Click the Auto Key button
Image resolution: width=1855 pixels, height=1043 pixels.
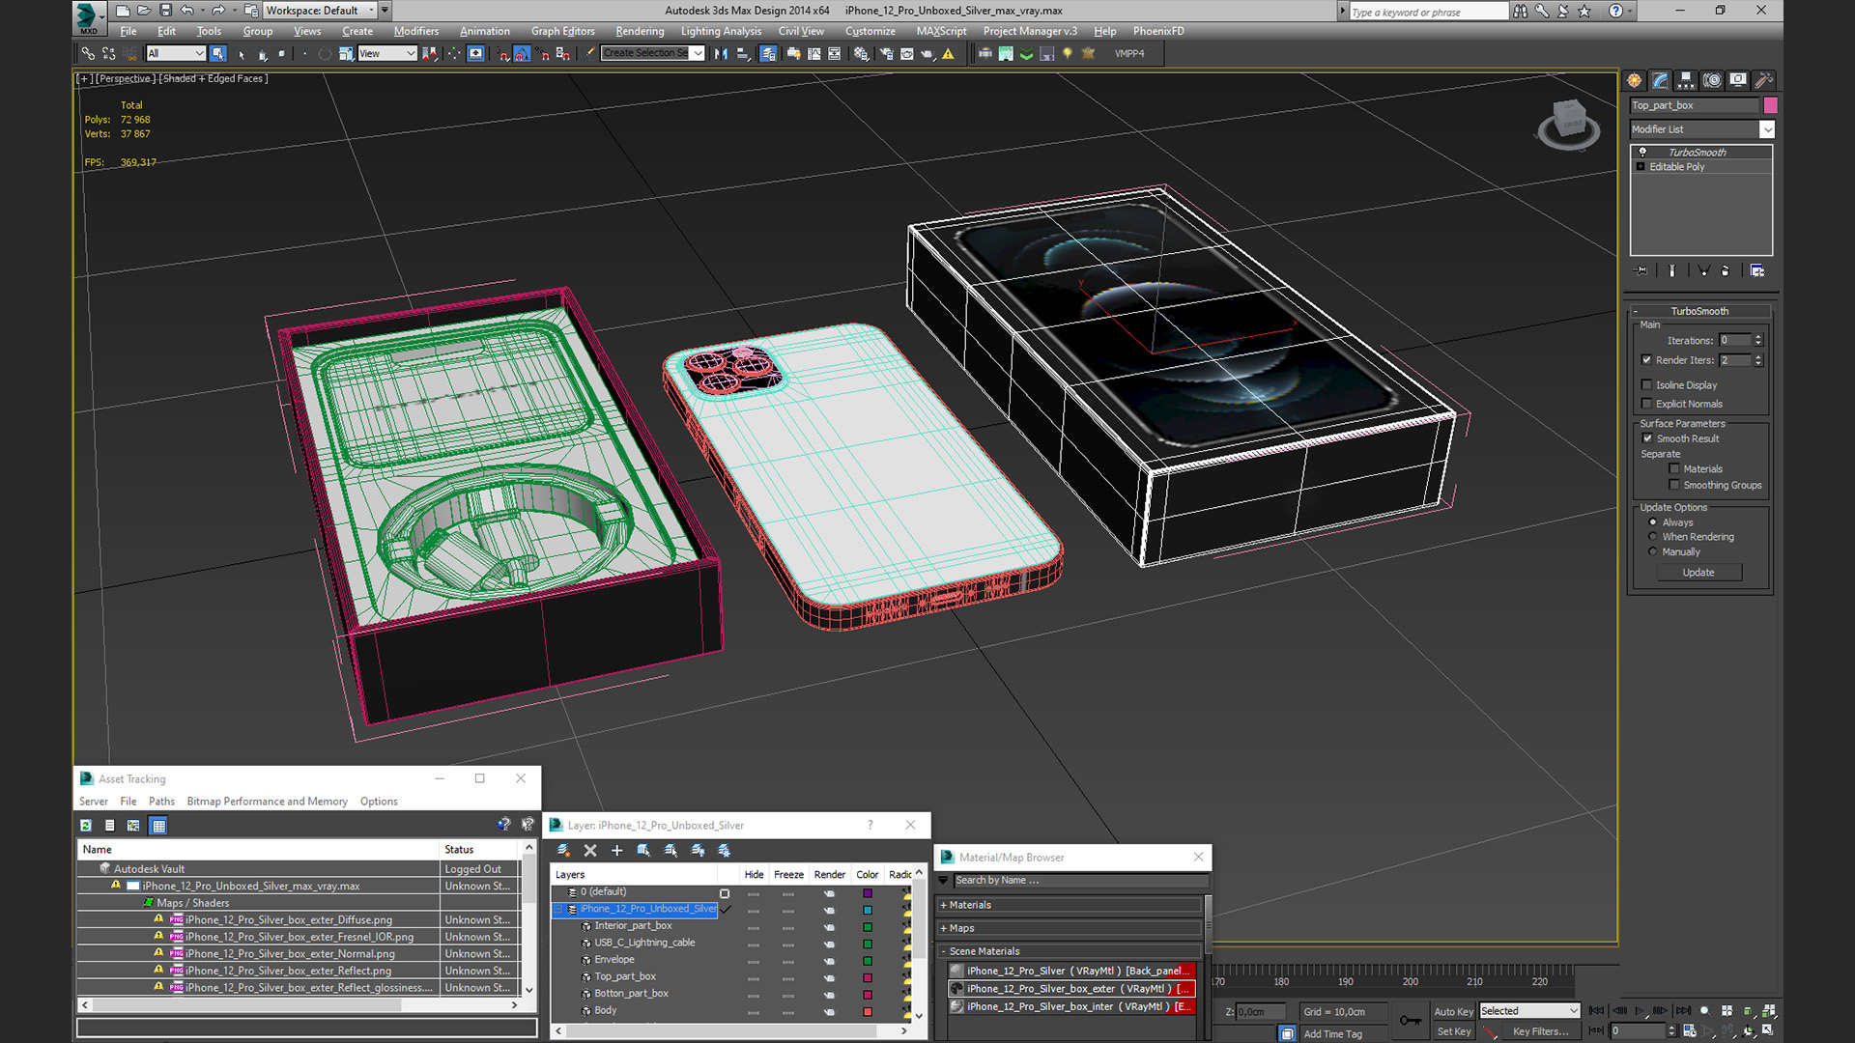click(1453, 1011)
